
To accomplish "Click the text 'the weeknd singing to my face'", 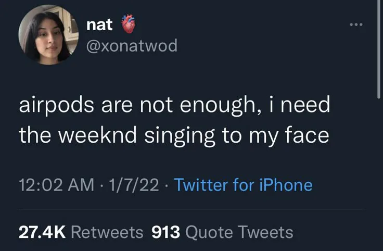I will click(x=174, y=135).
